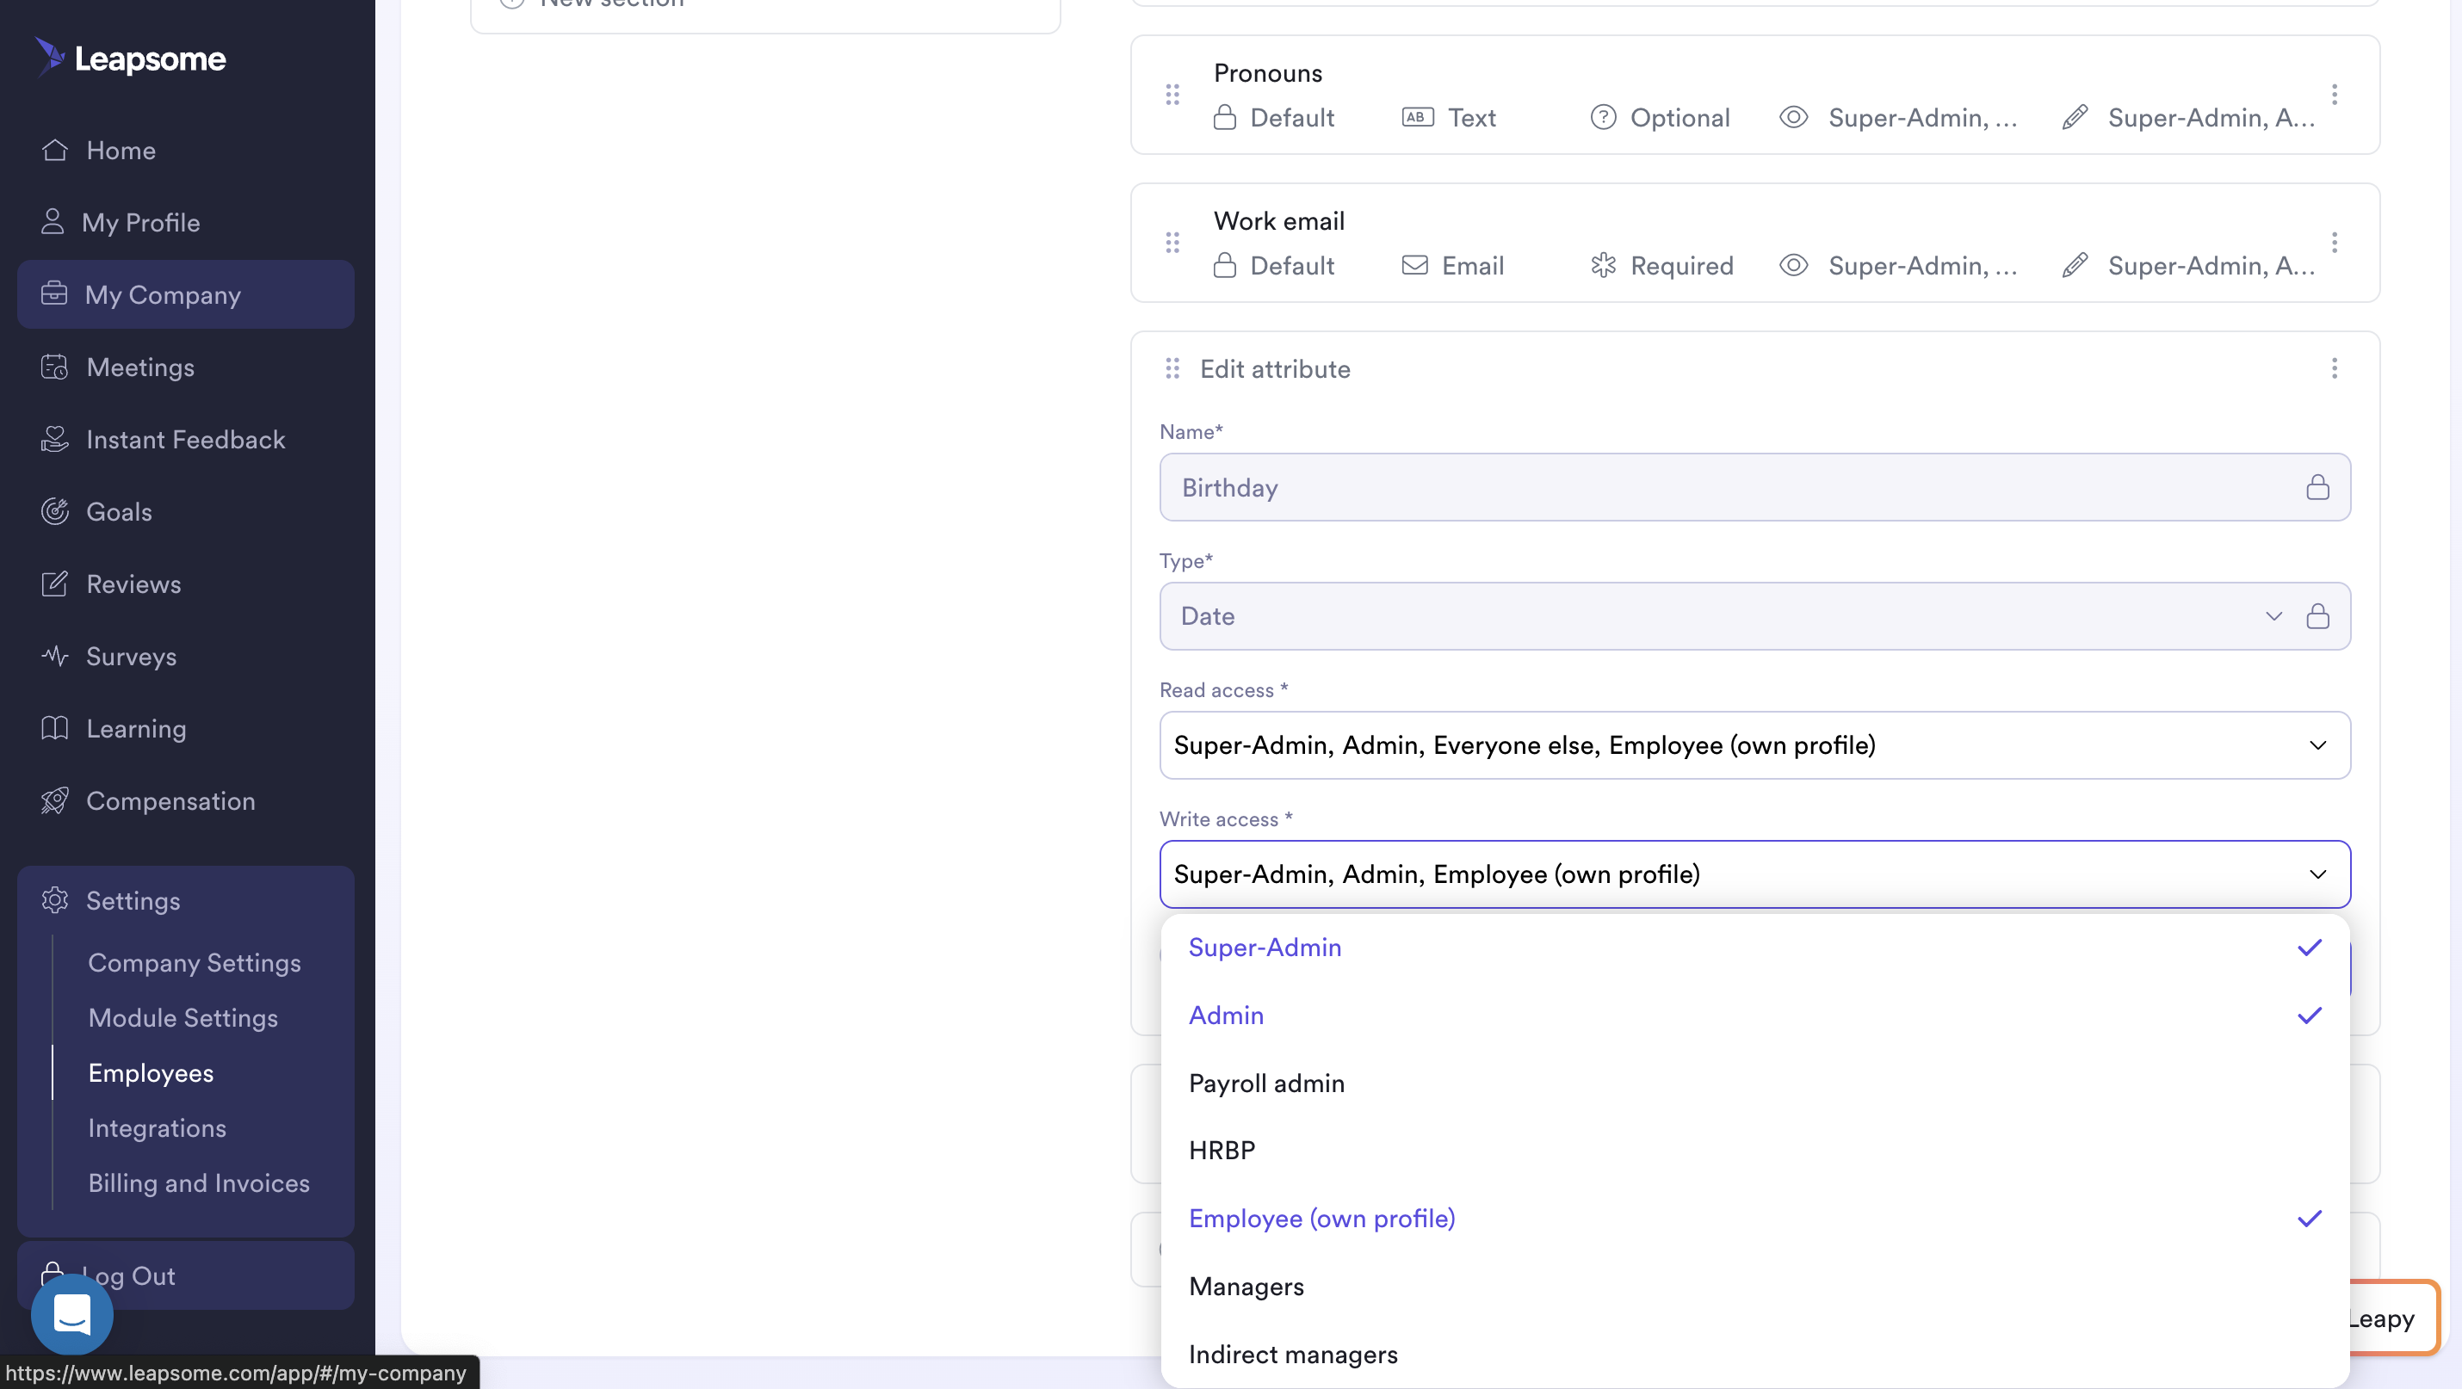Open Reviews section

click(x=133, y=583)
